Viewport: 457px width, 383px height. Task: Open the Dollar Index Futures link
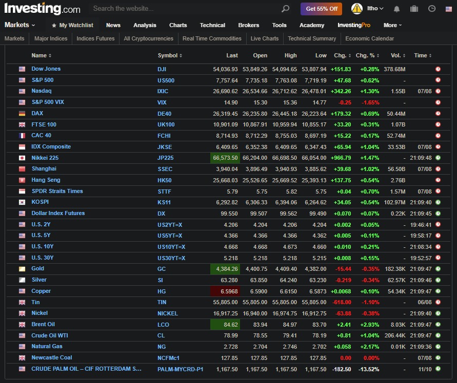(x=58, y=214)
